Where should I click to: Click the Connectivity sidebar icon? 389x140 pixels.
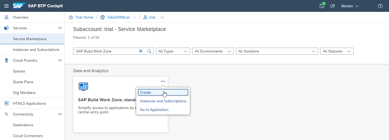coord(6,114)
